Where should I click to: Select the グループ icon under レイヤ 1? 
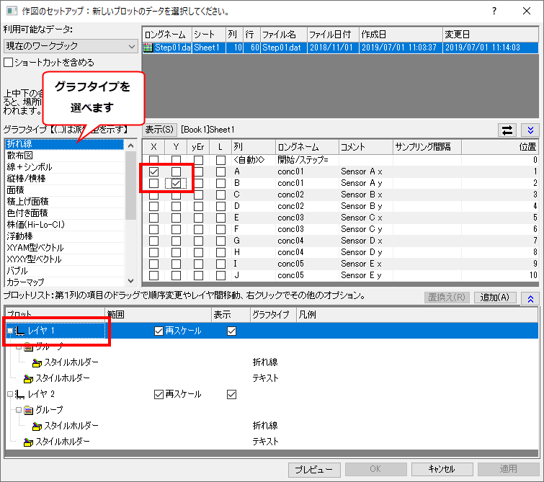coord(29,347)
